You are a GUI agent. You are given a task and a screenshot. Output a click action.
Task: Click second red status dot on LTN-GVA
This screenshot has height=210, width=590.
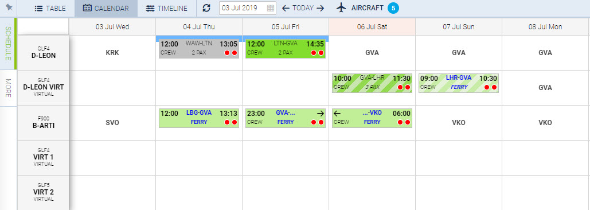point(321,53)
